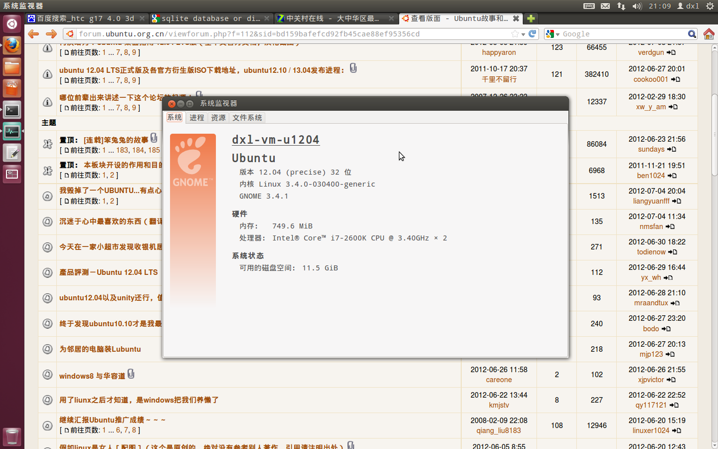Open user profile qiang_liu8183
Screen dimensions: 718x449
point(499,431)
